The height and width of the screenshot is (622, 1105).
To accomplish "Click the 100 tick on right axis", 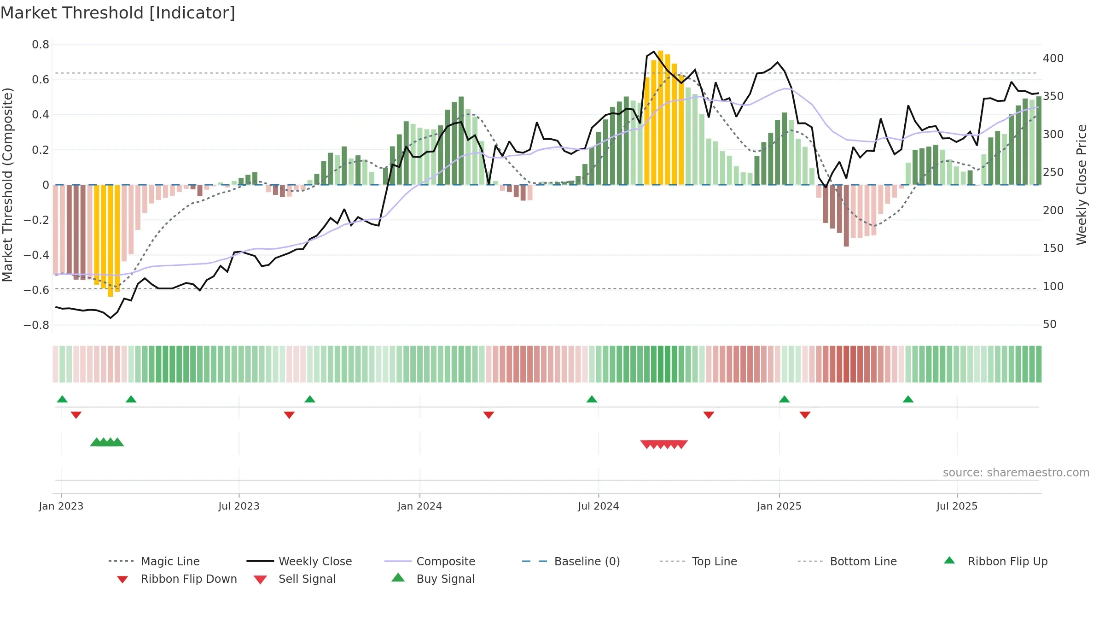I will click(x=1053, y=286).
